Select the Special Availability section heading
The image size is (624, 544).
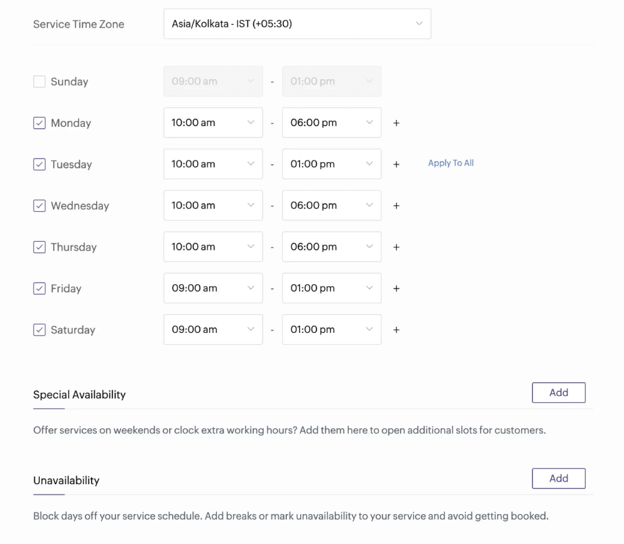click(79, 394)
